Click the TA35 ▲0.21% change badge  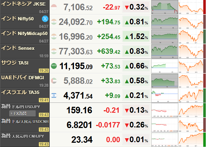(x=136, y=95)
